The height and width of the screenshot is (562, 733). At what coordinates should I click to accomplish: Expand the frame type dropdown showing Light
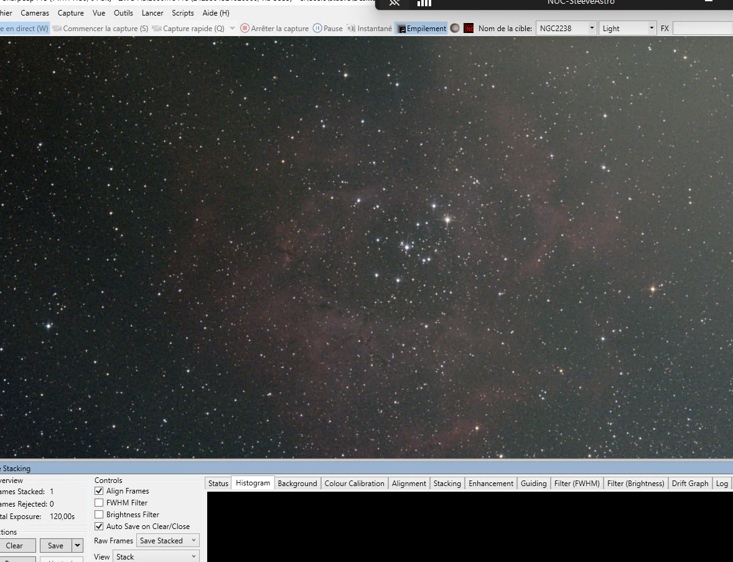(x=627, y=29)
